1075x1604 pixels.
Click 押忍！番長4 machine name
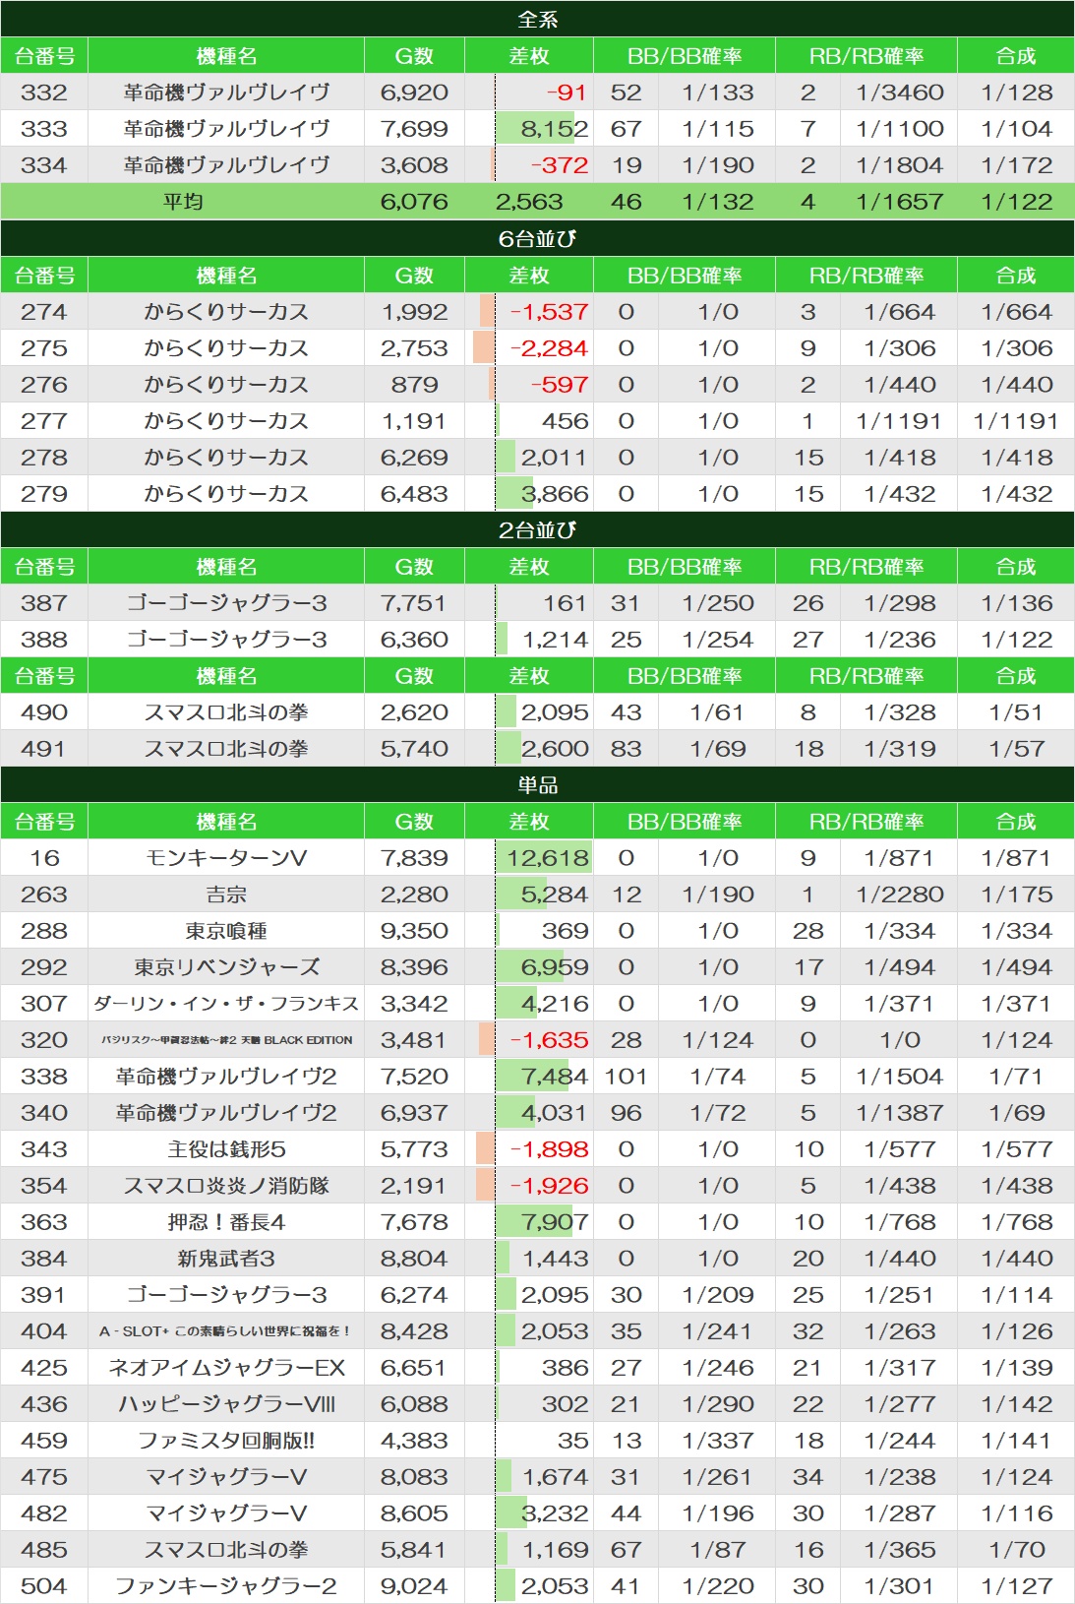(226, 1222)
